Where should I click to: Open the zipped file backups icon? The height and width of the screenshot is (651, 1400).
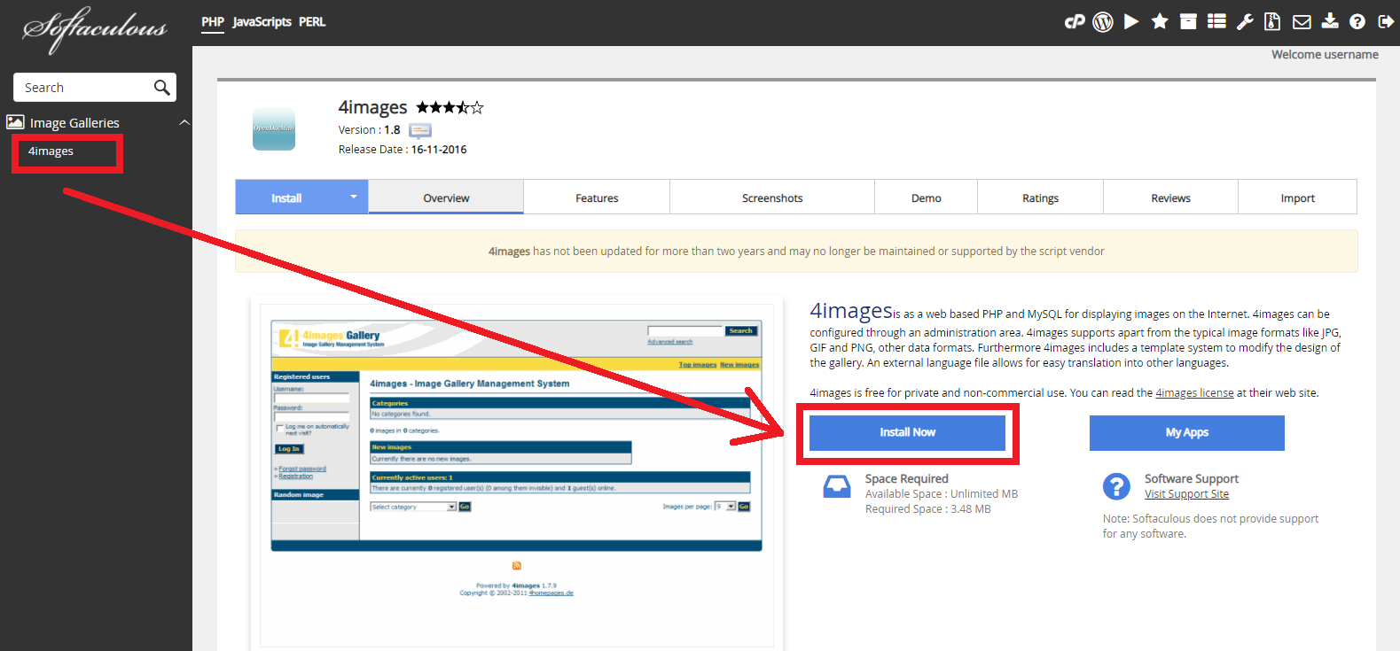pyautogui.click(x=1272, y=22)
